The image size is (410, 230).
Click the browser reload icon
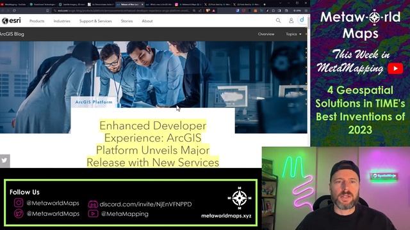pyautogui.click(x=14, y=11)
